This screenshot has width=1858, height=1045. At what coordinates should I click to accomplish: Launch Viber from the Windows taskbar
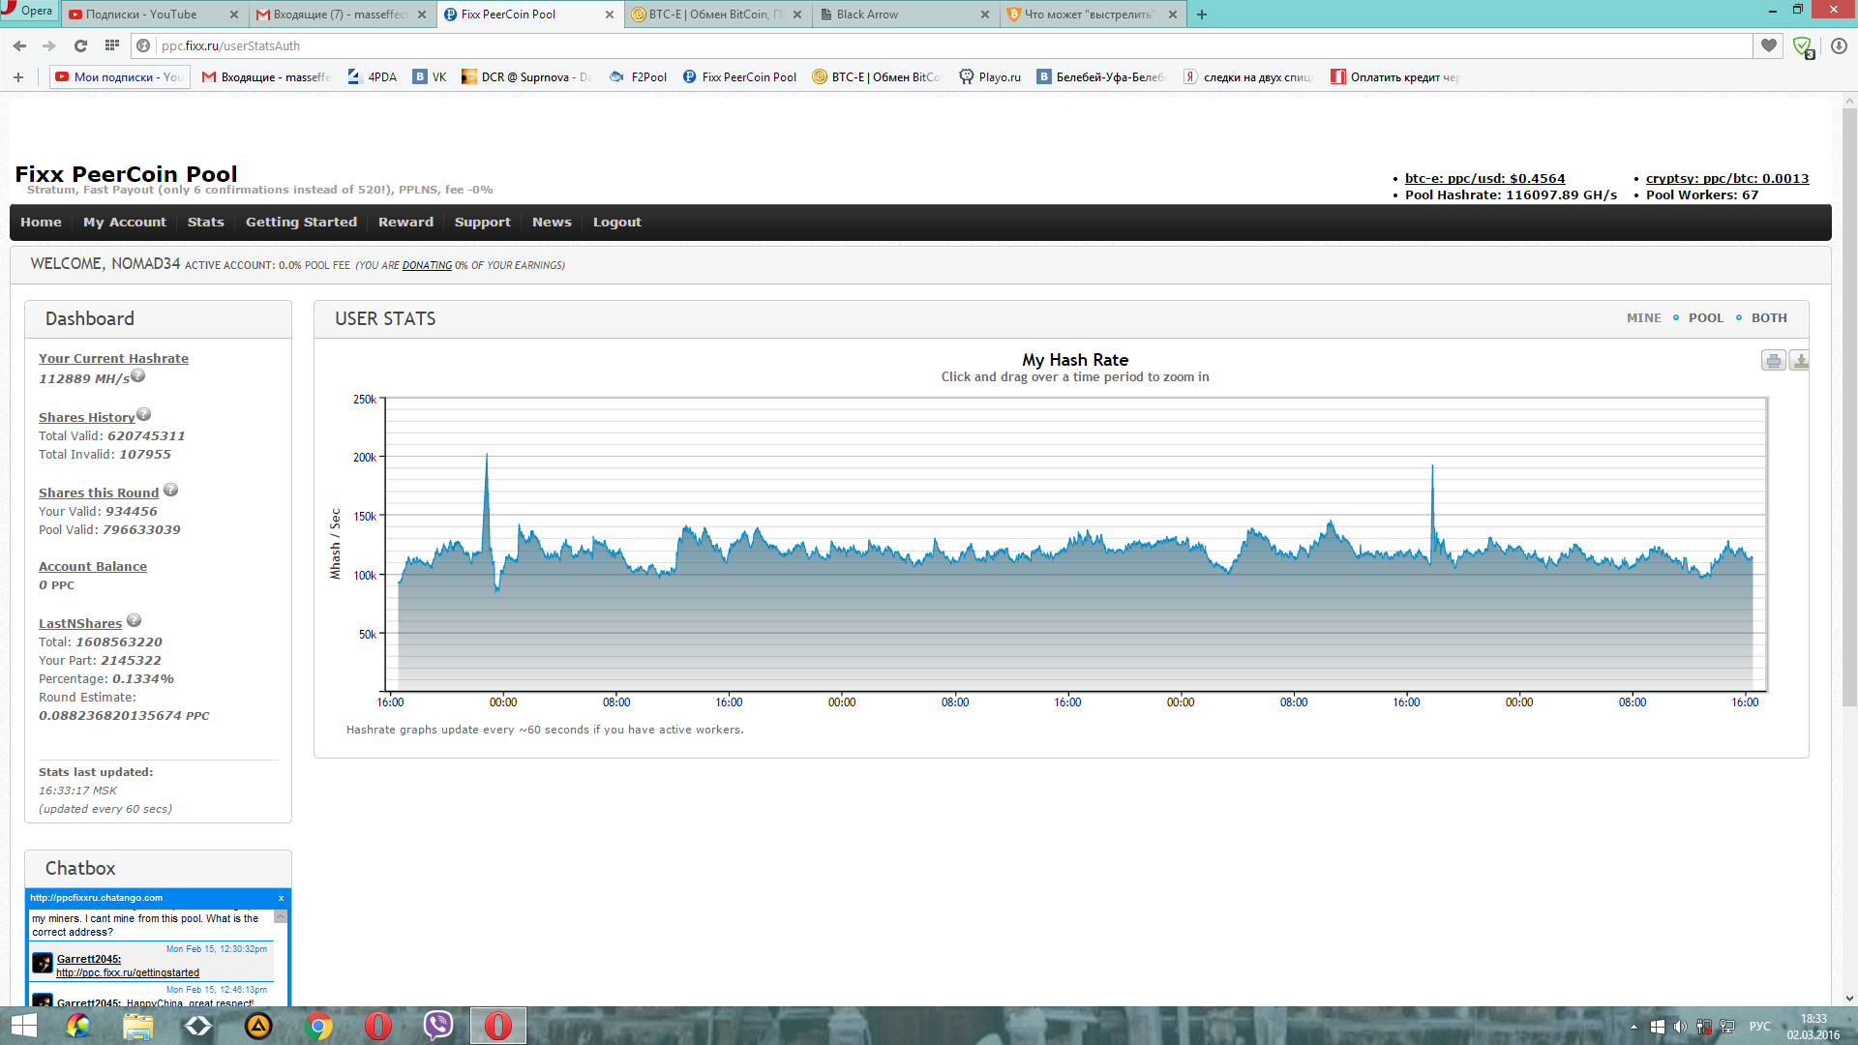[x=438, y=1026]
